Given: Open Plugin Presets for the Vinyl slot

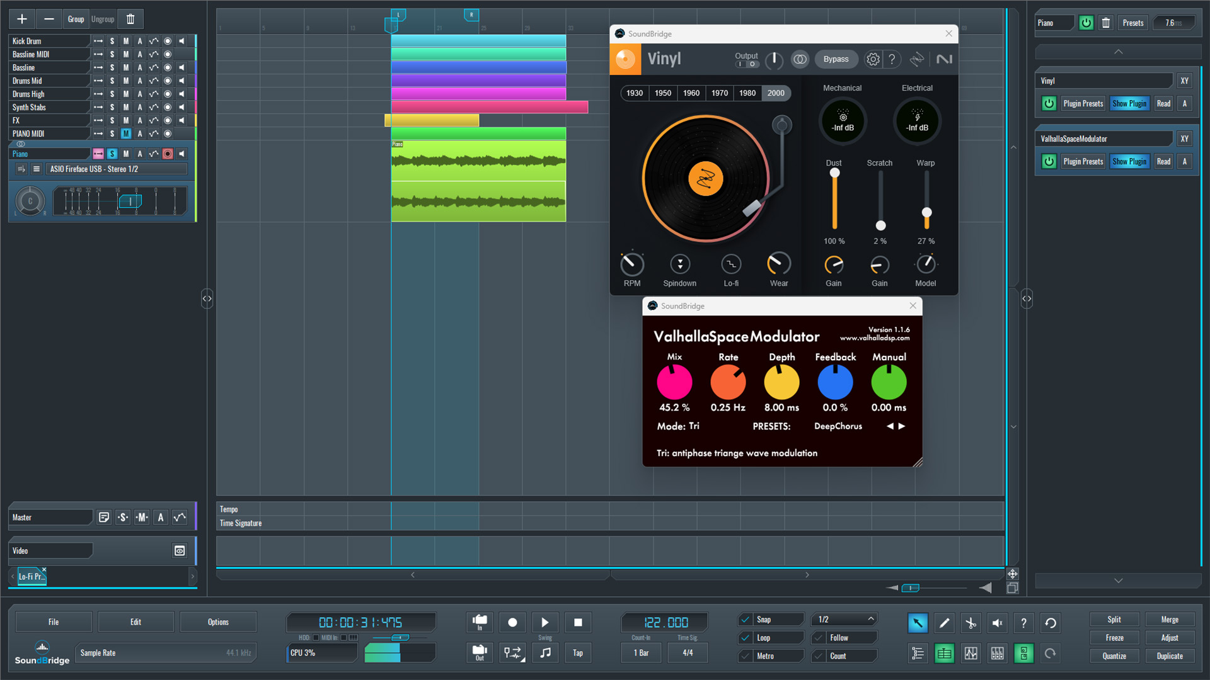Looking at the screenshot, I should click(1083, 103).
